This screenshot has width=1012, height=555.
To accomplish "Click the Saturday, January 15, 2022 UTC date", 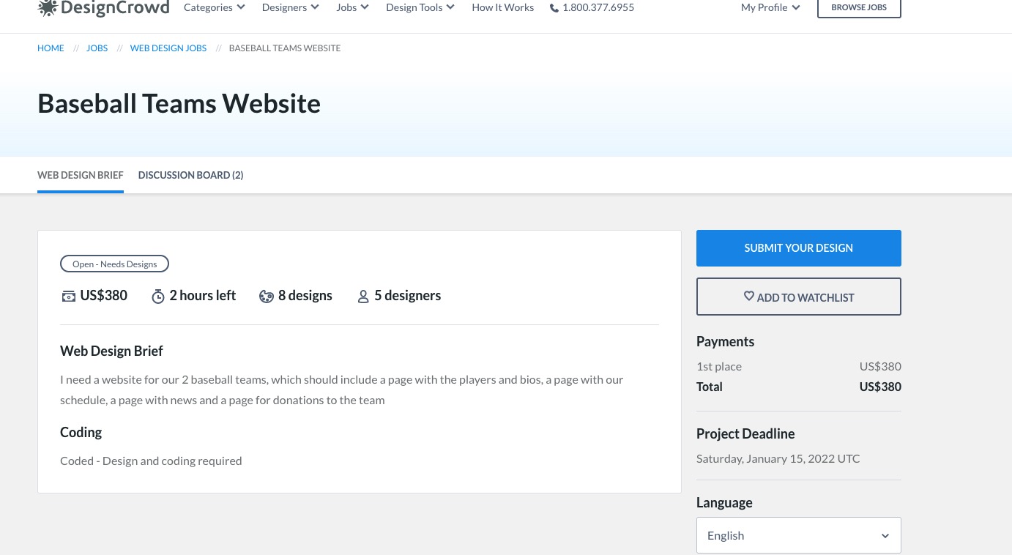I will [x=778, y=458].
